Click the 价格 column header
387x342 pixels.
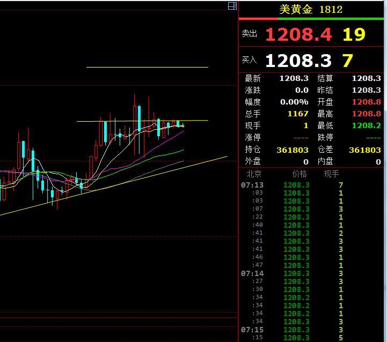[300, 174]
